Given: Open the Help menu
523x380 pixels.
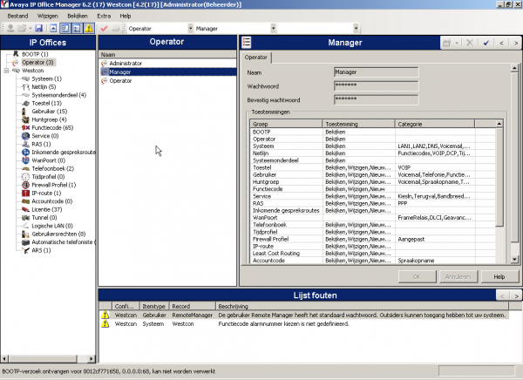Looking at the screenshot, I should (126, 16).
